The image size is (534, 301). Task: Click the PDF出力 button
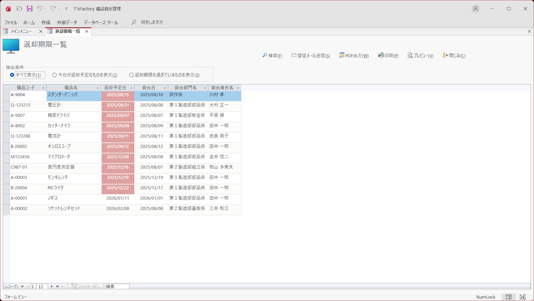[354, 56]
